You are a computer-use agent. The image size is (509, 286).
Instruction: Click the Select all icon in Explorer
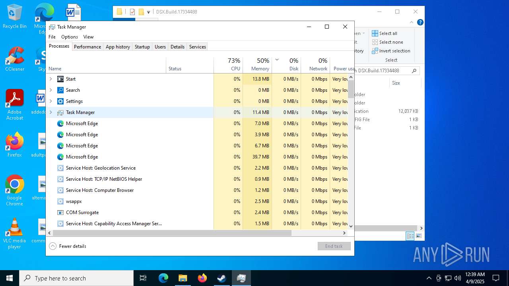pyautogui.click(x=375, y=33)
